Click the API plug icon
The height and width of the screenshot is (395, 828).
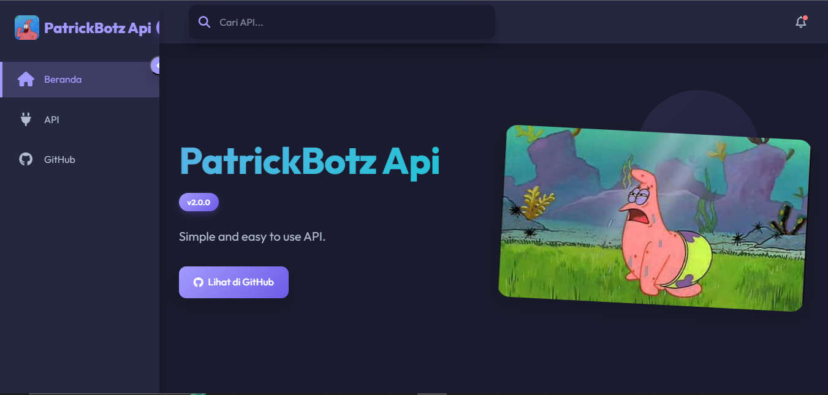click(26, 119)
